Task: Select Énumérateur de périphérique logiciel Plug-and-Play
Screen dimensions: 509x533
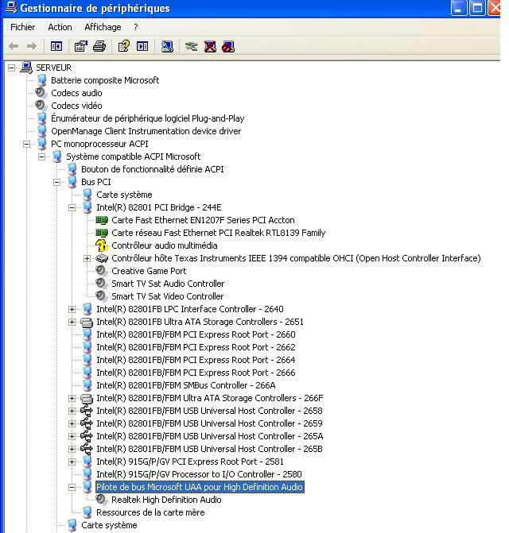Action: click(x=148, y=118)
